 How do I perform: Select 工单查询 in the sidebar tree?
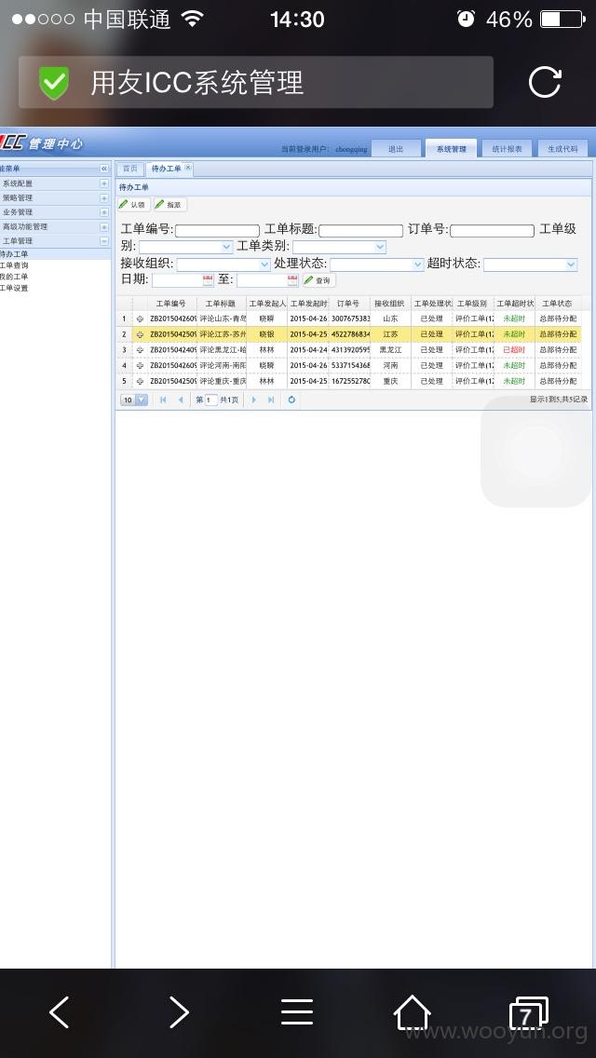tap(13, 265)
